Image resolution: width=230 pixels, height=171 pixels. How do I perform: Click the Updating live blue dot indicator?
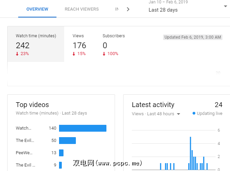(194, 113)
